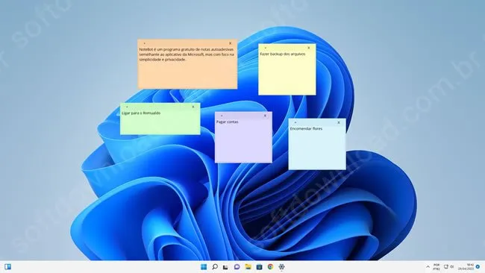Open the POR keyboard language switcher
Viewport: 485px width, 273px height.
(436, 267)
